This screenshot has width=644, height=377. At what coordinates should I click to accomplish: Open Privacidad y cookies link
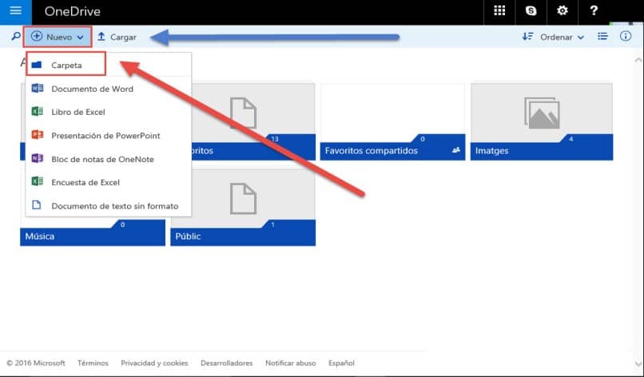tap(154, 363)
